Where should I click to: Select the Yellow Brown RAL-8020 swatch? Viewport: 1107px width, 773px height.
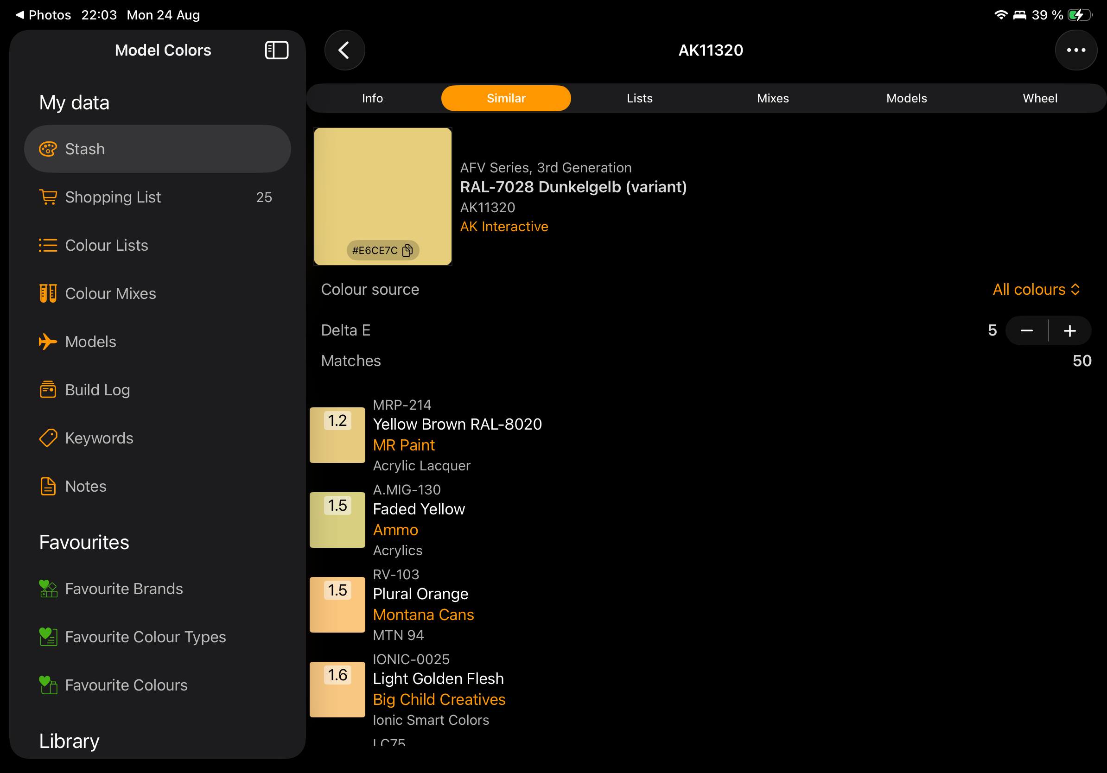[337, 435]
